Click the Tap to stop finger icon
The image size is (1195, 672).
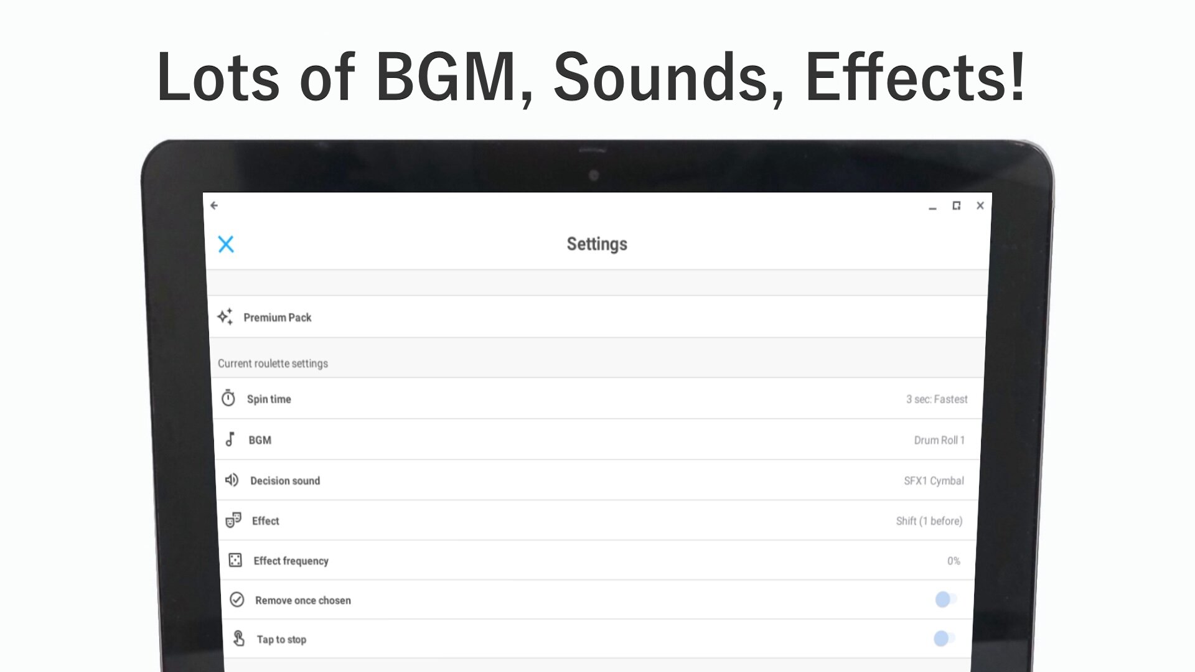pos(239,638)
